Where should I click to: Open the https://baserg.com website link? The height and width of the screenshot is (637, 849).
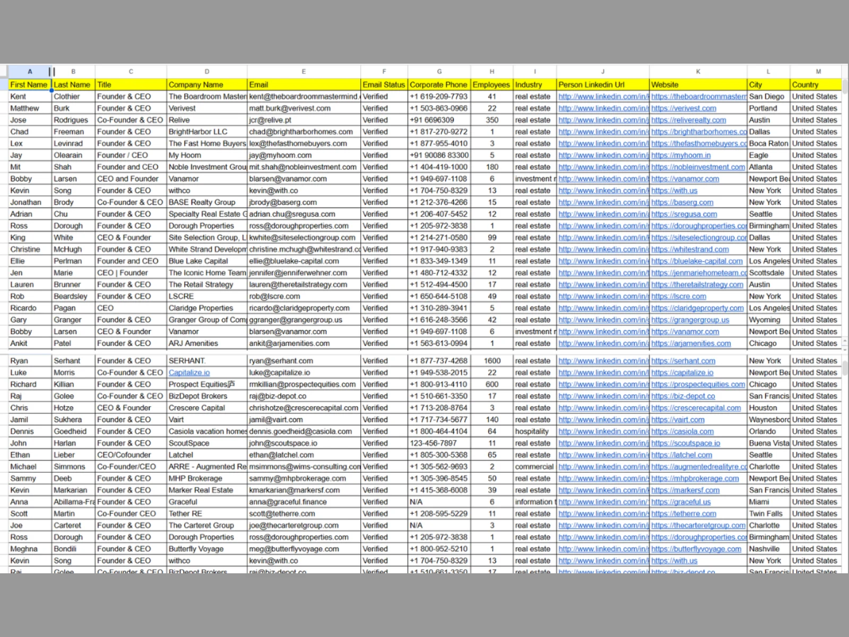pyautogui.click(x=682, y=202)
